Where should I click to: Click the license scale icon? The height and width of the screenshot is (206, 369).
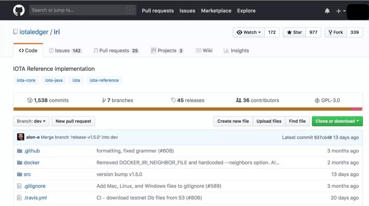click(317, 100)
